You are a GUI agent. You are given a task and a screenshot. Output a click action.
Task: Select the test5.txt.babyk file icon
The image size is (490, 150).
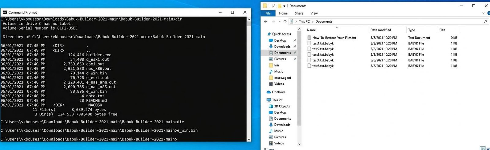coord(309,66)
